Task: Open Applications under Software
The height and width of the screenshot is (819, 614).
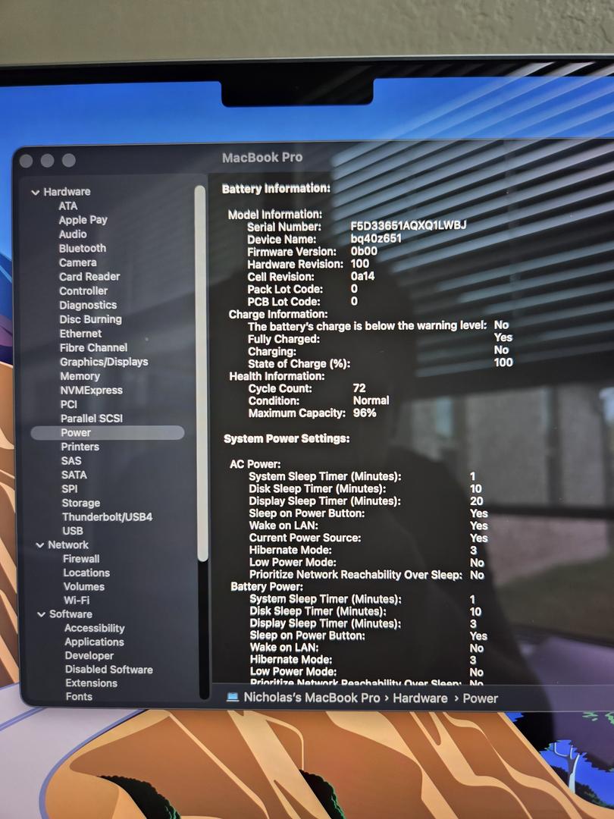Action: 94,642
